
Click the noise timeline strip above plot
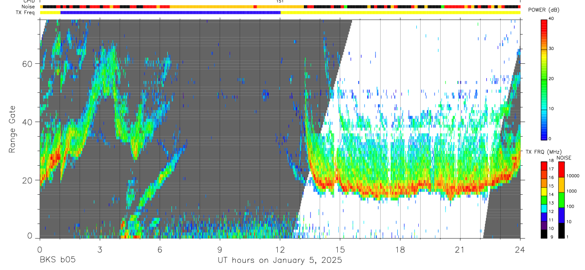(280, 7)
